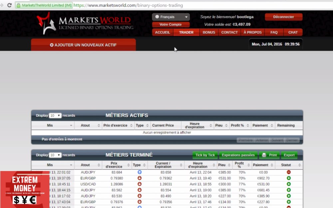The width and height of the screenshot is (333, 208).
Task: Click the Print button label
Action: [x=273, y=155]
